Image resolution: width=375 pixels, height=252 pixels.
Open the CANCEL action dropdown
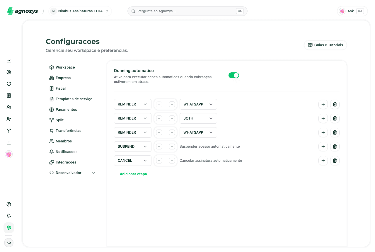(133, 161)
